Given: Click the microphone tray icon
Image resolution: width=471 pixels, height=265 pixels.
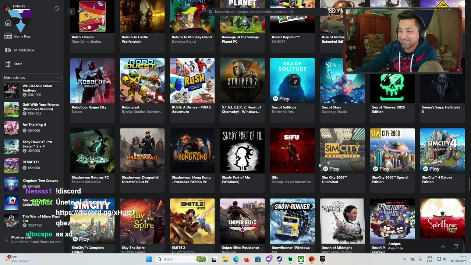Looking at the screenshot, I should pyautogui.click(x=420, y=259).
